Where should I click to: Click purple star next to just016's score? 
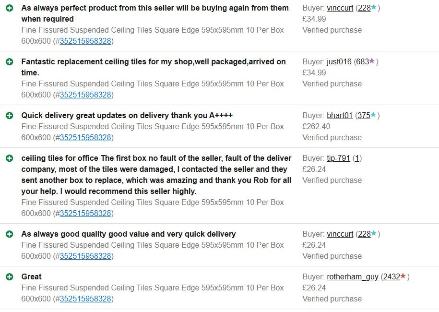click(372, 61)
